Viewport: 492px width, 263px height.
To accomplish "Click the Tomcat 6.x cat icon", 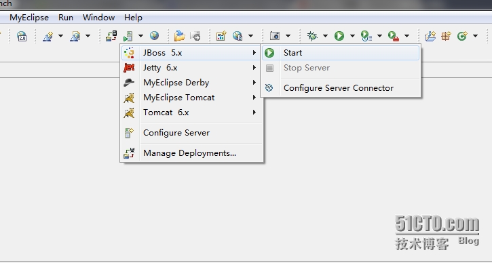I will 129,113.
